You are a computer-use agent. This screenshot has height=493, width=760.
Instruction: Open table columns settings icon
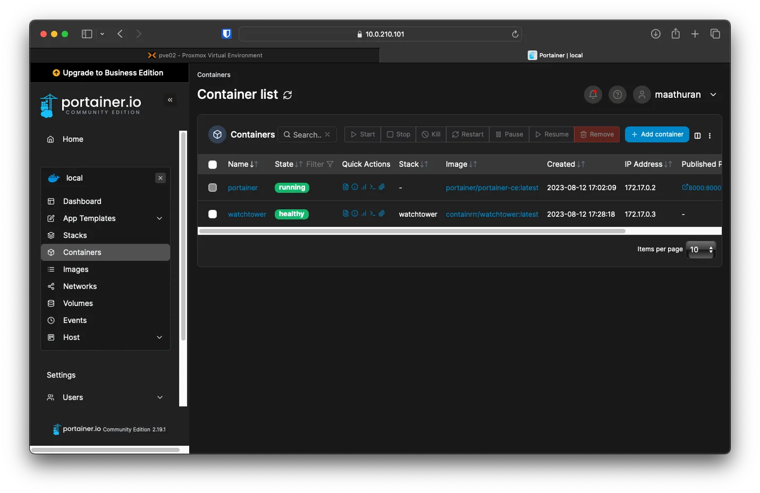point(698,135)
